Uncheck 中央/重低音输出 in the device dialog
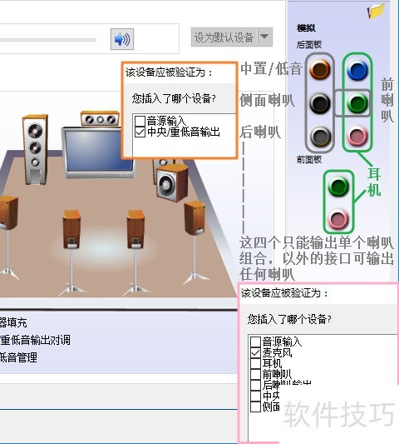The image size is (399, 444). 140,132
